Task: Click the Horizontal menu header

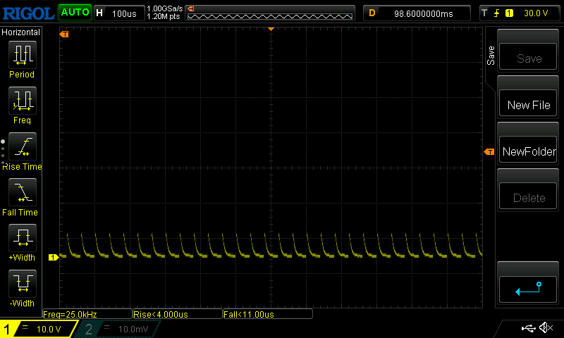Action: (x=21, y=32)
